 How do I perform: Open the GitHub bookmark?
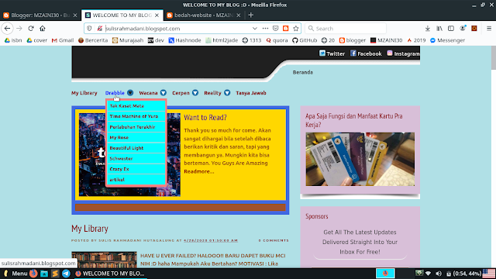[x=305, y=40]
